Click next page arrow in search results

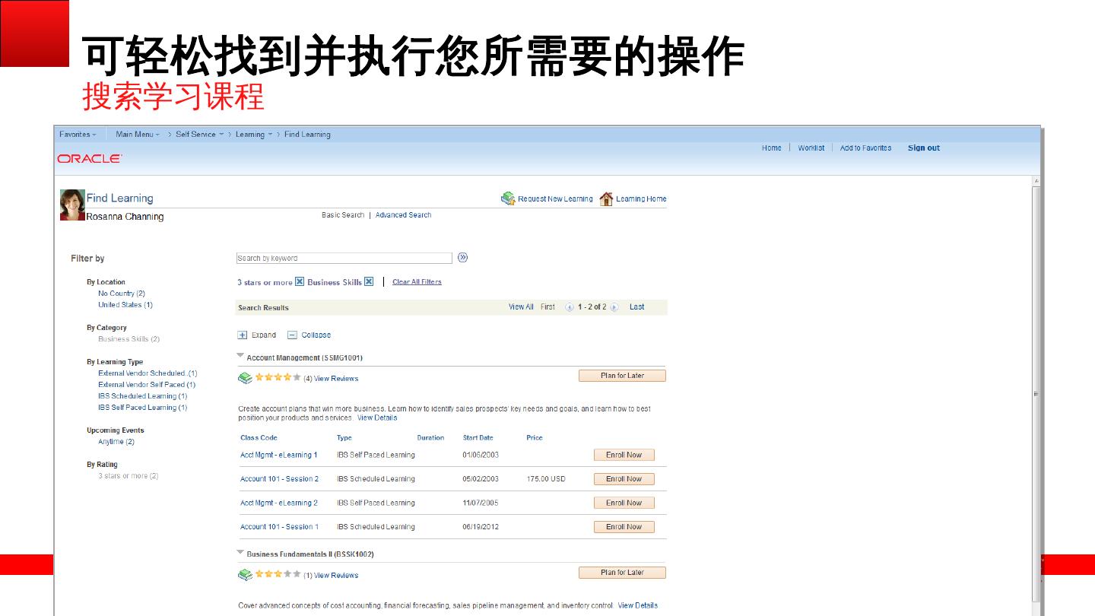pos(614,307)
